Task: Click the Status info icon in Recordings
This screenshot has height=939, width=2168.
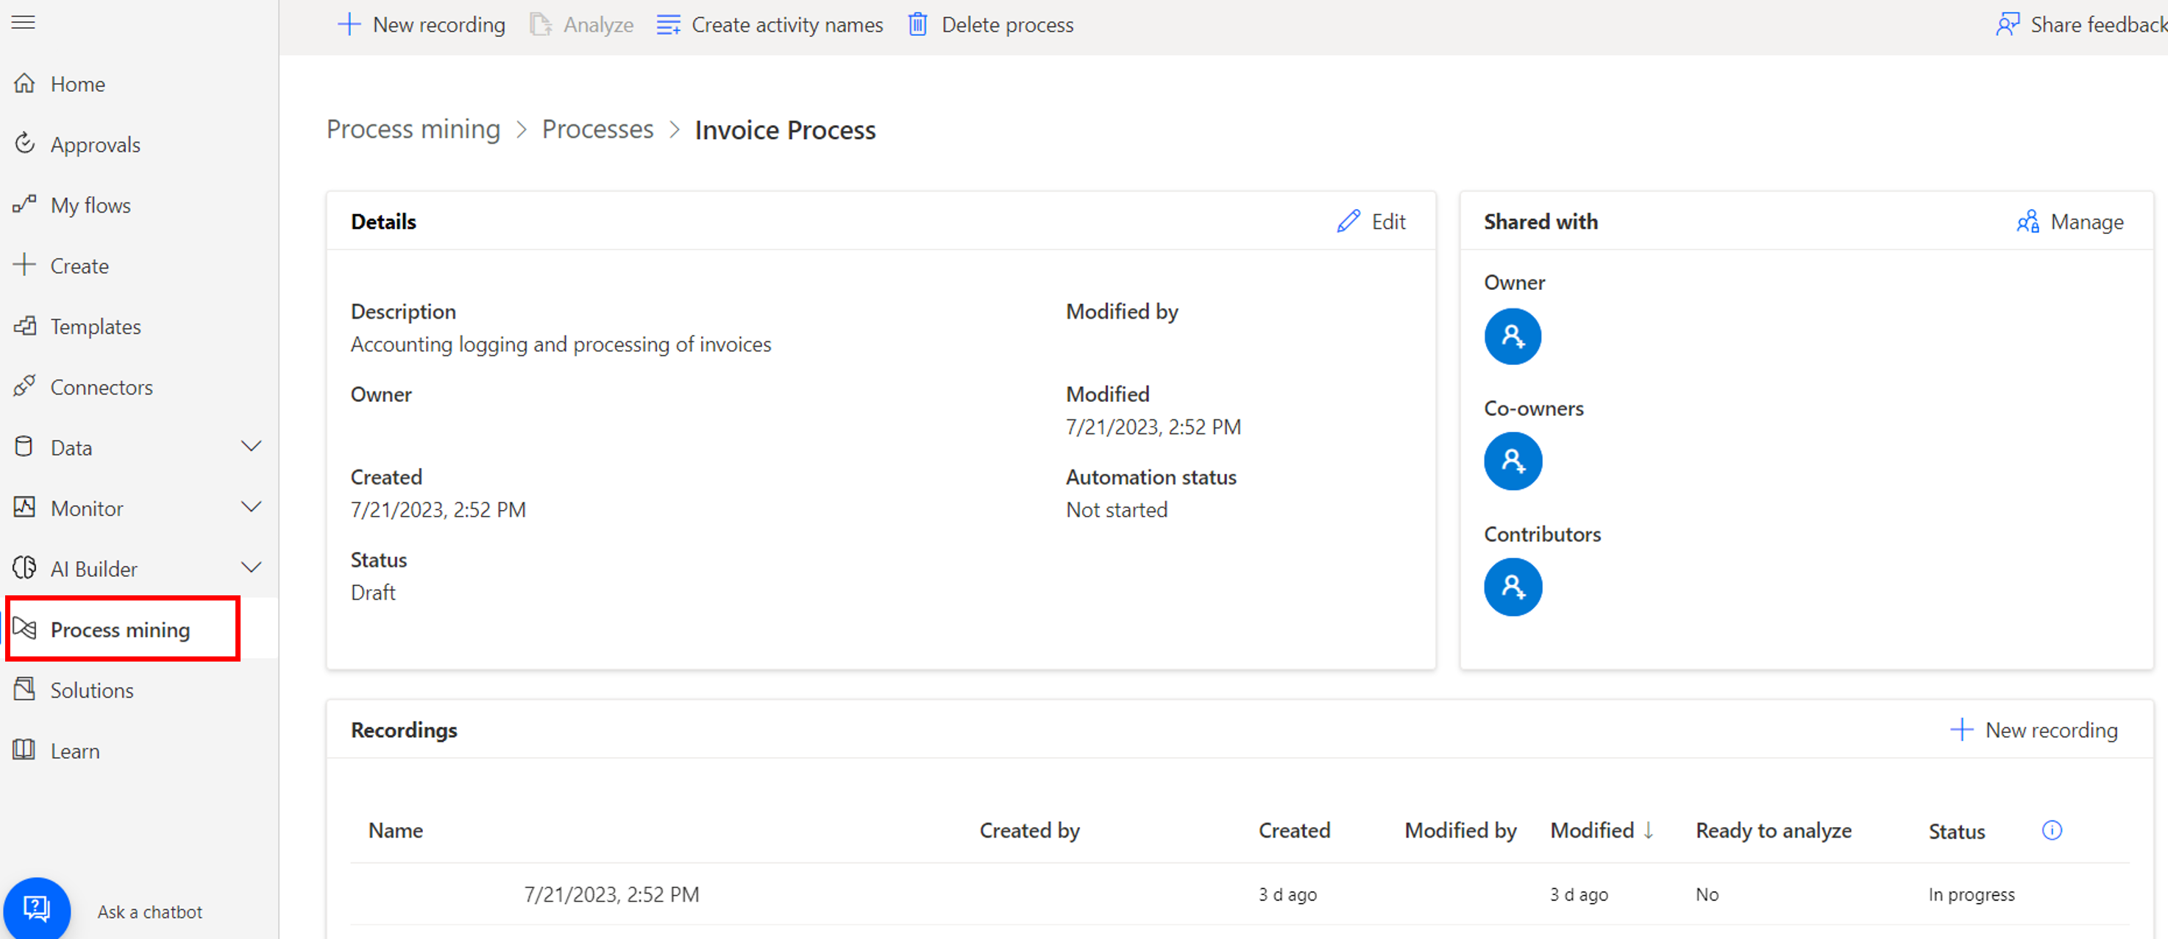Action: tap(2052, 830)
